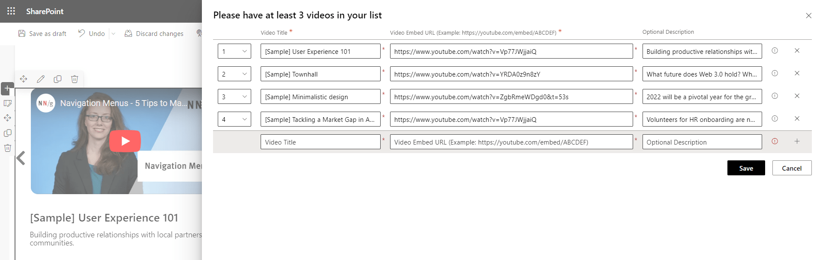Screen dimensions: 823x260
Task: Click red info icon in new video row
Action: pyautogui.click(x=775, y=141)
